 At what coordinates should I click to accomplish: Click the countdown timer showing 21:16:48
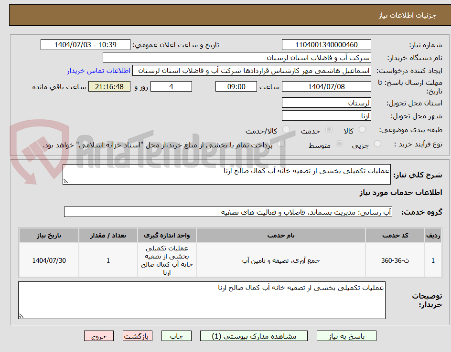[x=109, y=86]
